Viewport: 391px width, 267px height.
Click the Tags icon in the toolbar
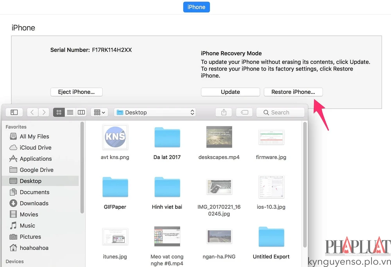point(244,112)
